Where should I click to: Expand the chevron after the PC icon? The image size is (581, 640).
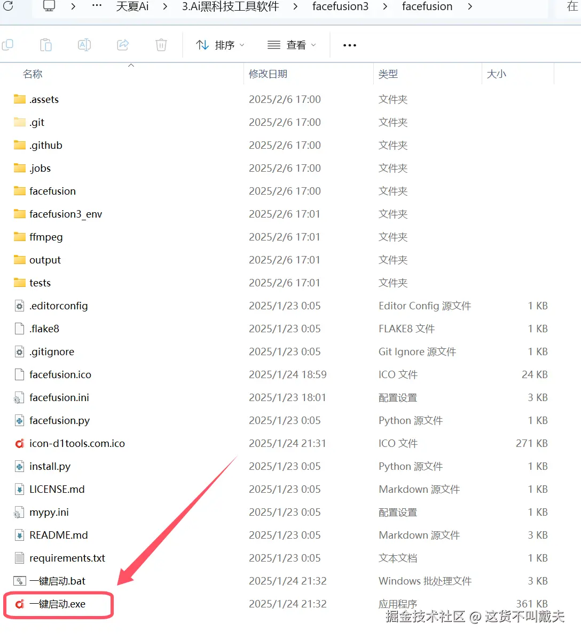[73, 6]
